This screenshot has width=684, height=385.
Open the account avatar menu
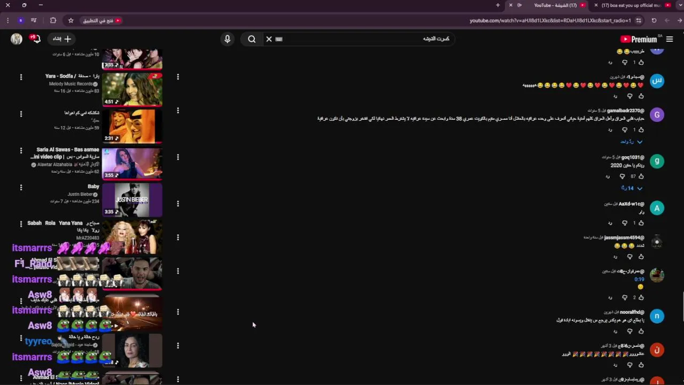(17, 39)
